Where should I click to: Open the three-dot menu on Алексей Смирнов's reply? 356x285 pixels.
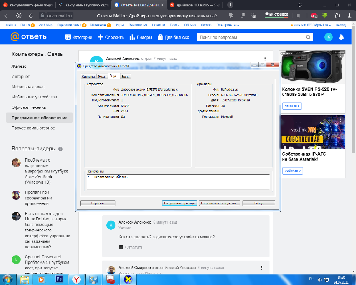tap(262, 268)
